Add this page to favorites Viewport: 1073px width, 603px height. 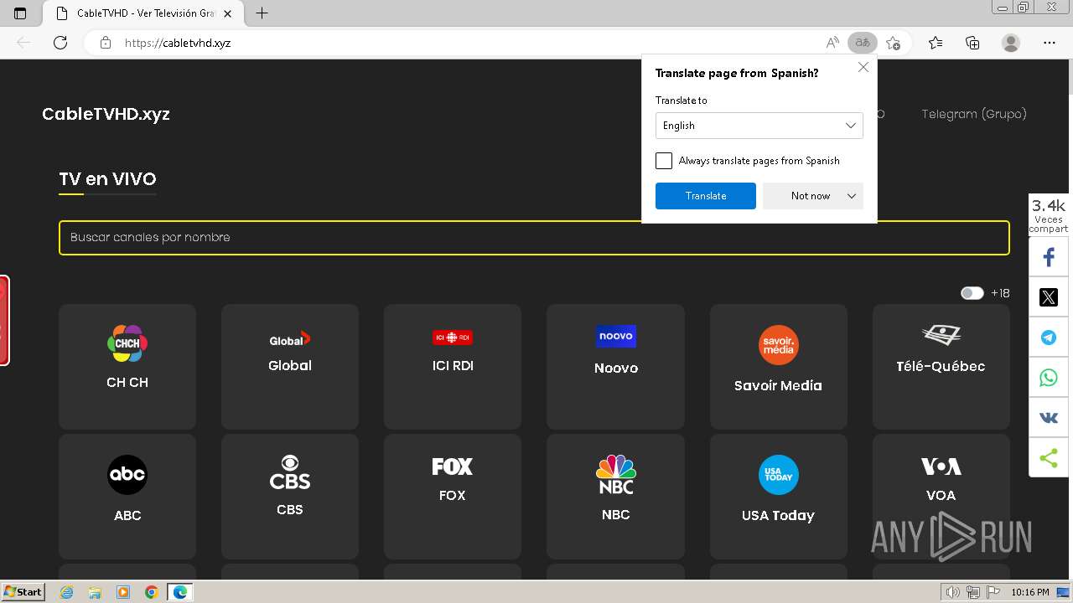coord(893,43)
